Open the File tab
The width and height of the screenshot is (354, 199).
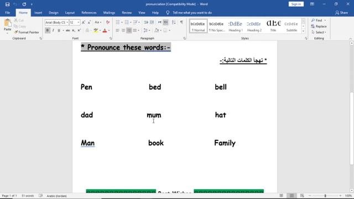(x=7, y=13)
